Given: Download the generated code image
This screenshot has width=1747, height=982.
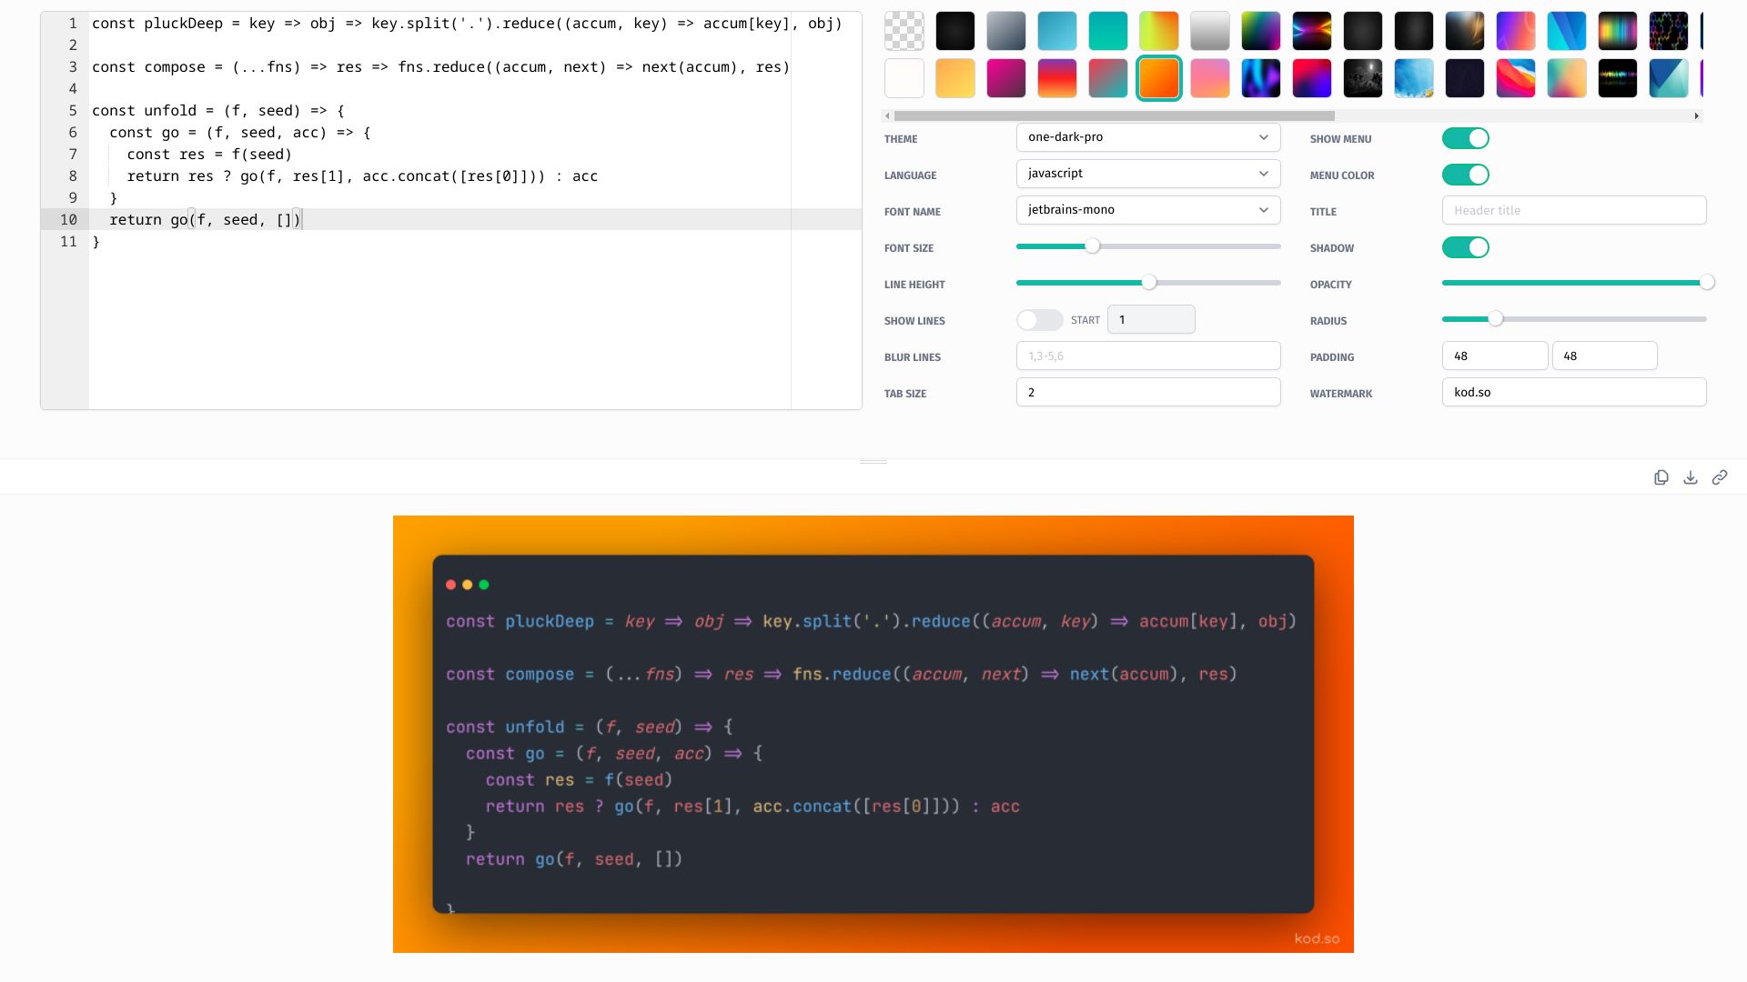Looking at the screenshot, I should click(x=1691, y=476).
